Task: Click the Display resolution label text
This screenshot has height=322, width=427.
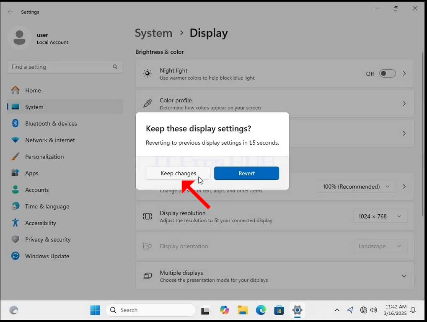Action: [x=182, y=213]
